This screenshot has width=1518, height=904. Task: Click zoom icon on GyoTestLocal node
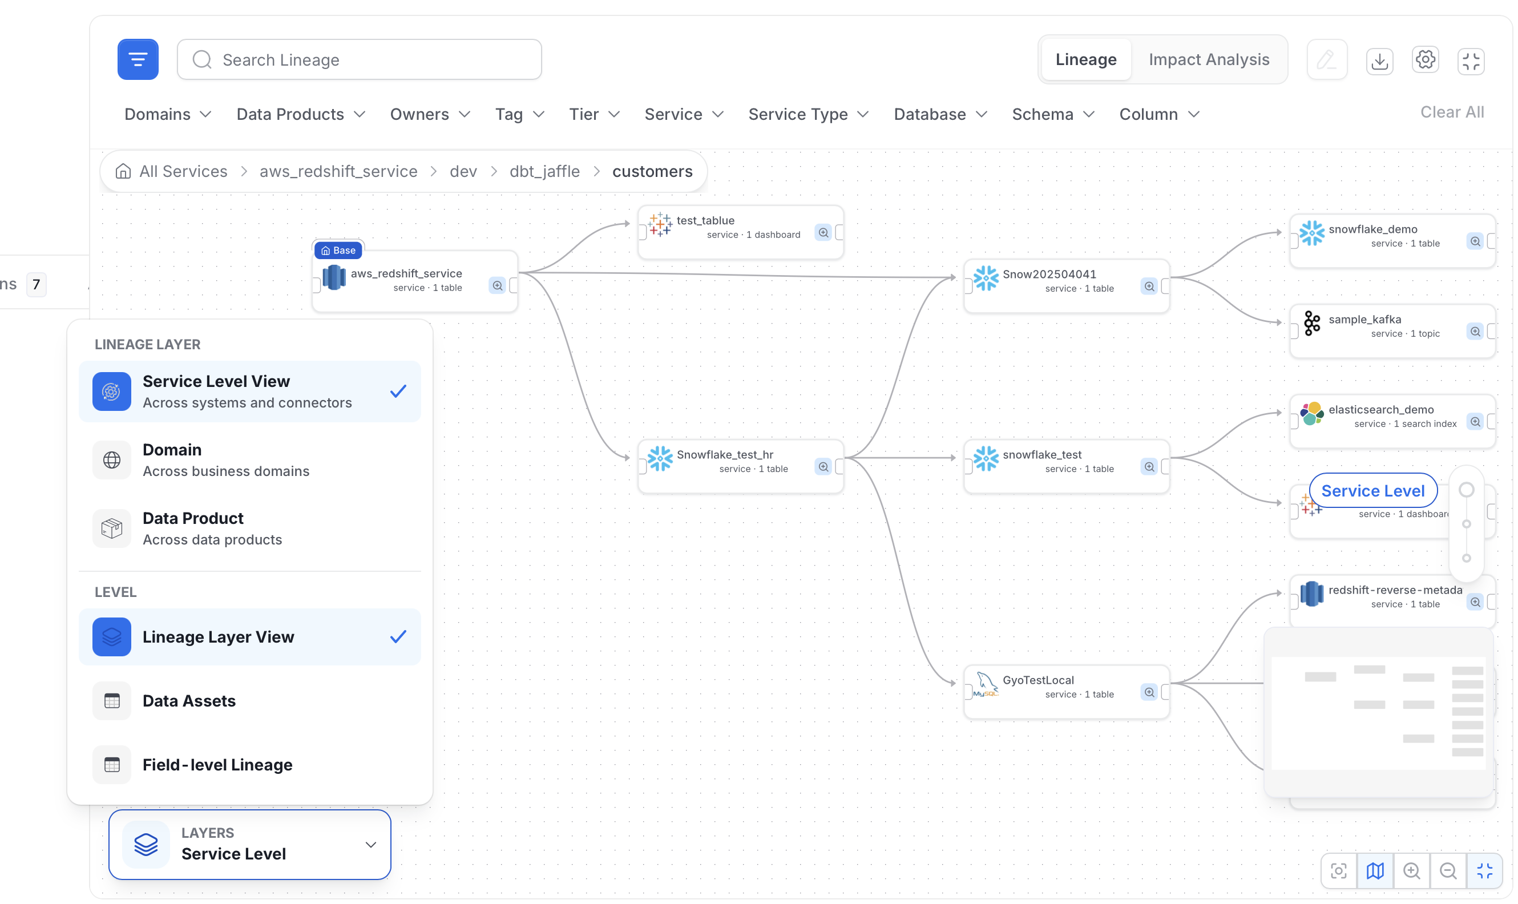1149,692
